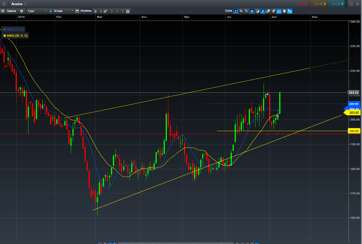The width and height of the screenshot is (362, 244).
Task: Click the blue 206.60 price tag
Action: click(353, 104)
